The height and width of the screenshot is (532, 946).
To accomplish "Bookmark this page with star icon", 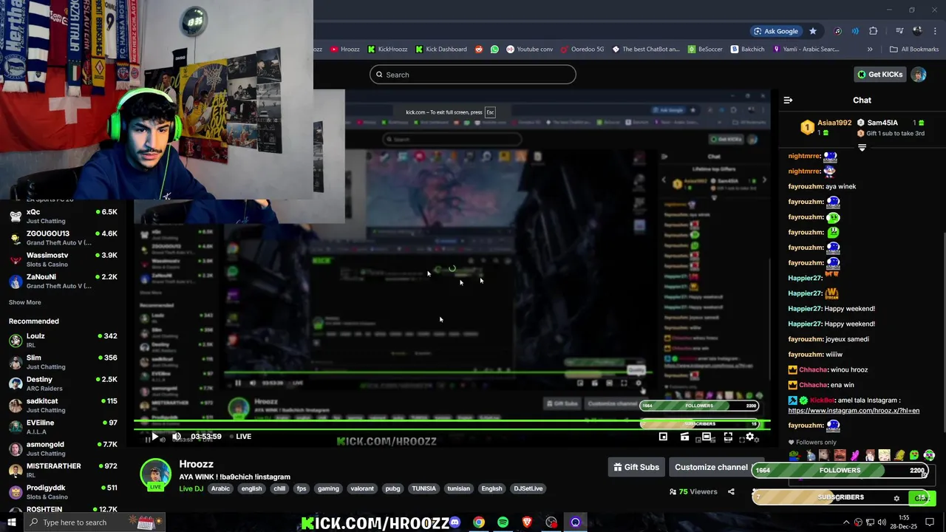I will coord(813,31).
